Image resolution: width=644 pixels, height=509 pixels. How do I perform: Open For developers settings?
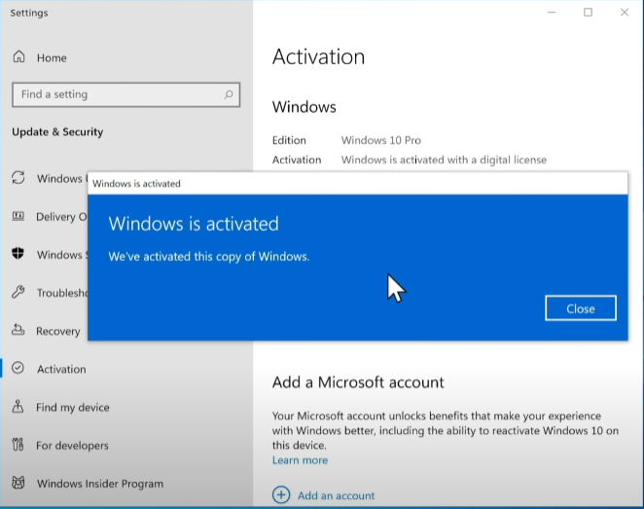click(x=72, y=446)
